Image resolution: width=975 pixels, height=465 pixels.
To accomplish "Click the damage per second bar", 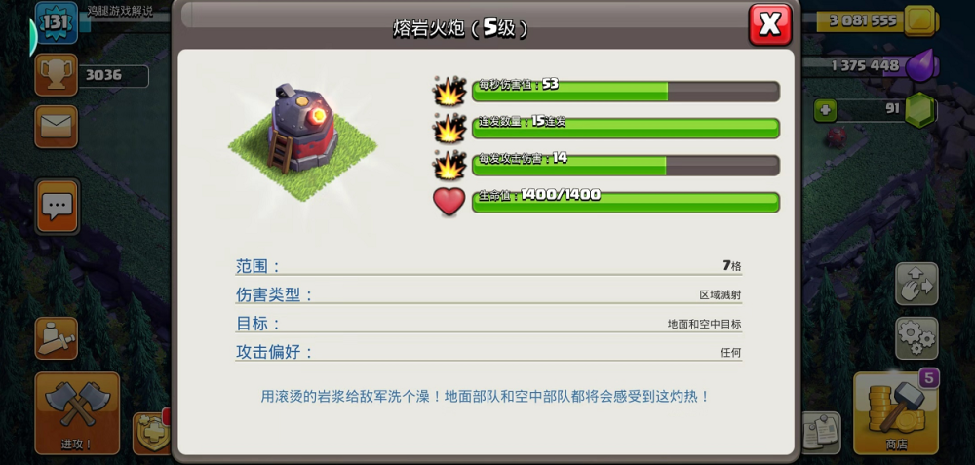I will coord(626,91).
